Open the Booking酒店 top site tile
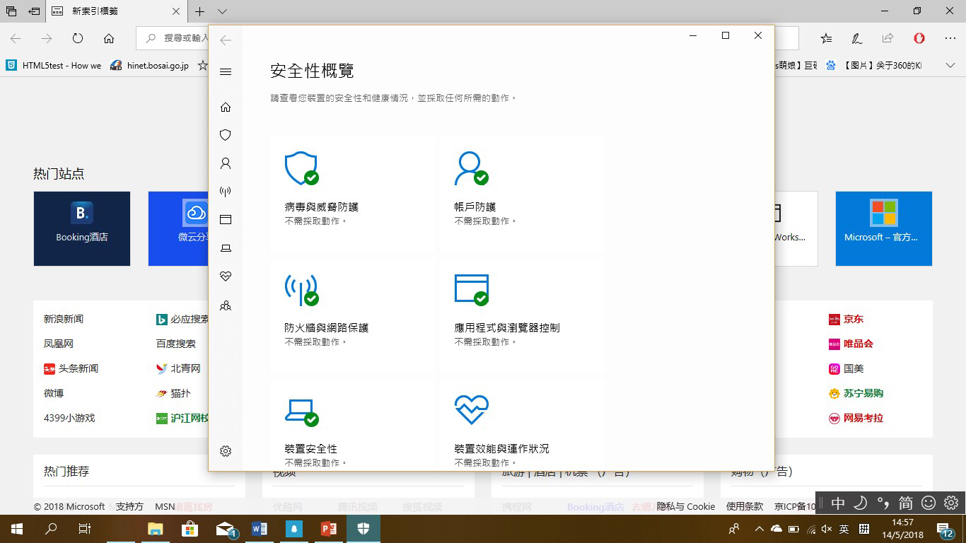 click(x=82, y=228)
